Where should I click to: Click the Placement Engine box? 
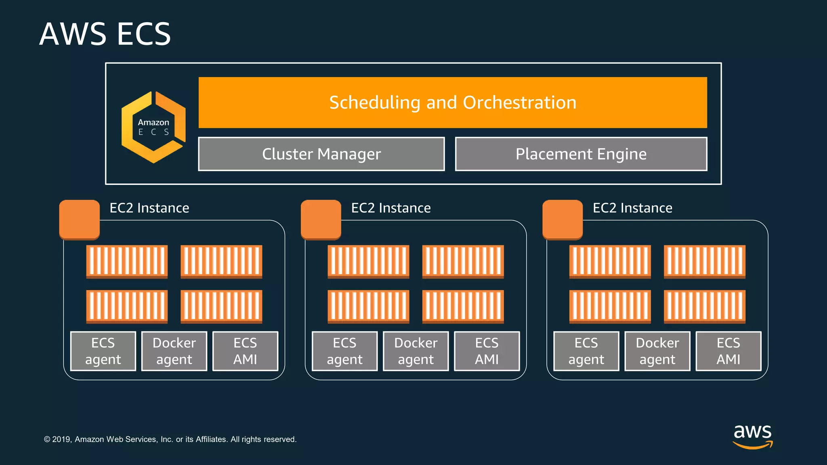pos(581,154)
